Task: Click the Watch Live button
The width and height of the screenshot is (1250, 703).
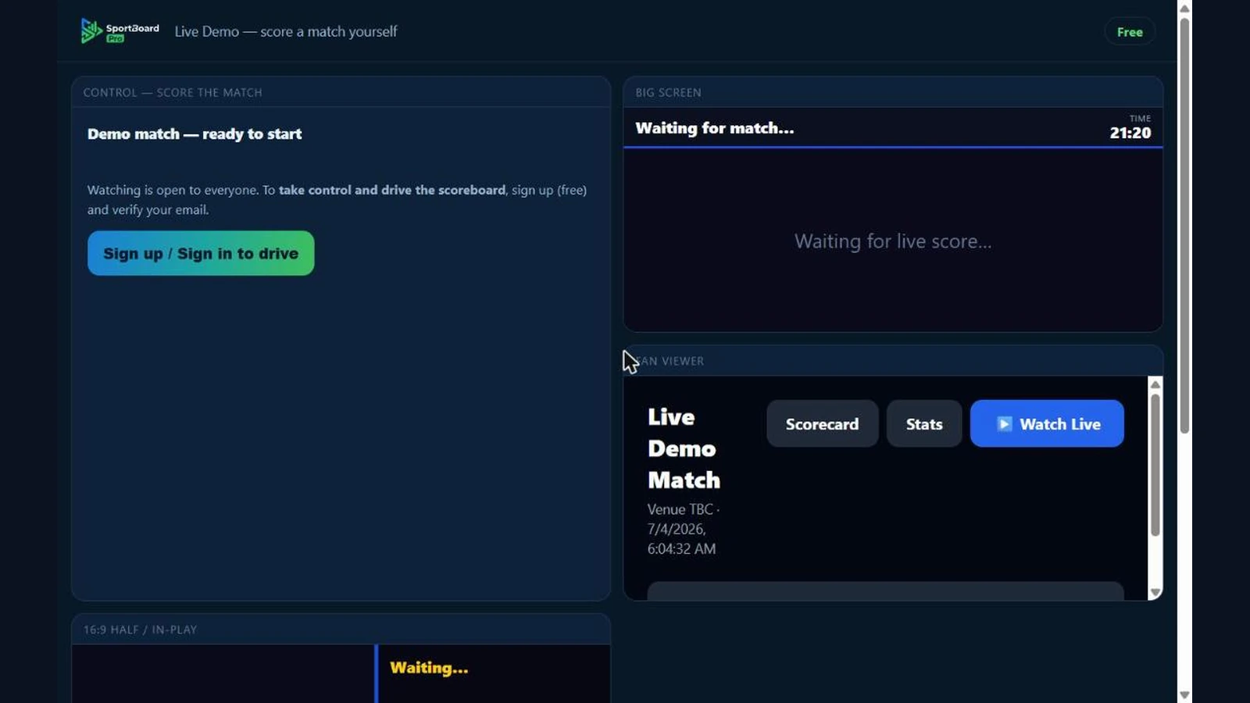Action: click(1047, 423)
